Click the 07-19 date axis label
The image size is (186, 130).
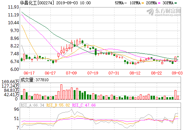click(x=93, y=73)
